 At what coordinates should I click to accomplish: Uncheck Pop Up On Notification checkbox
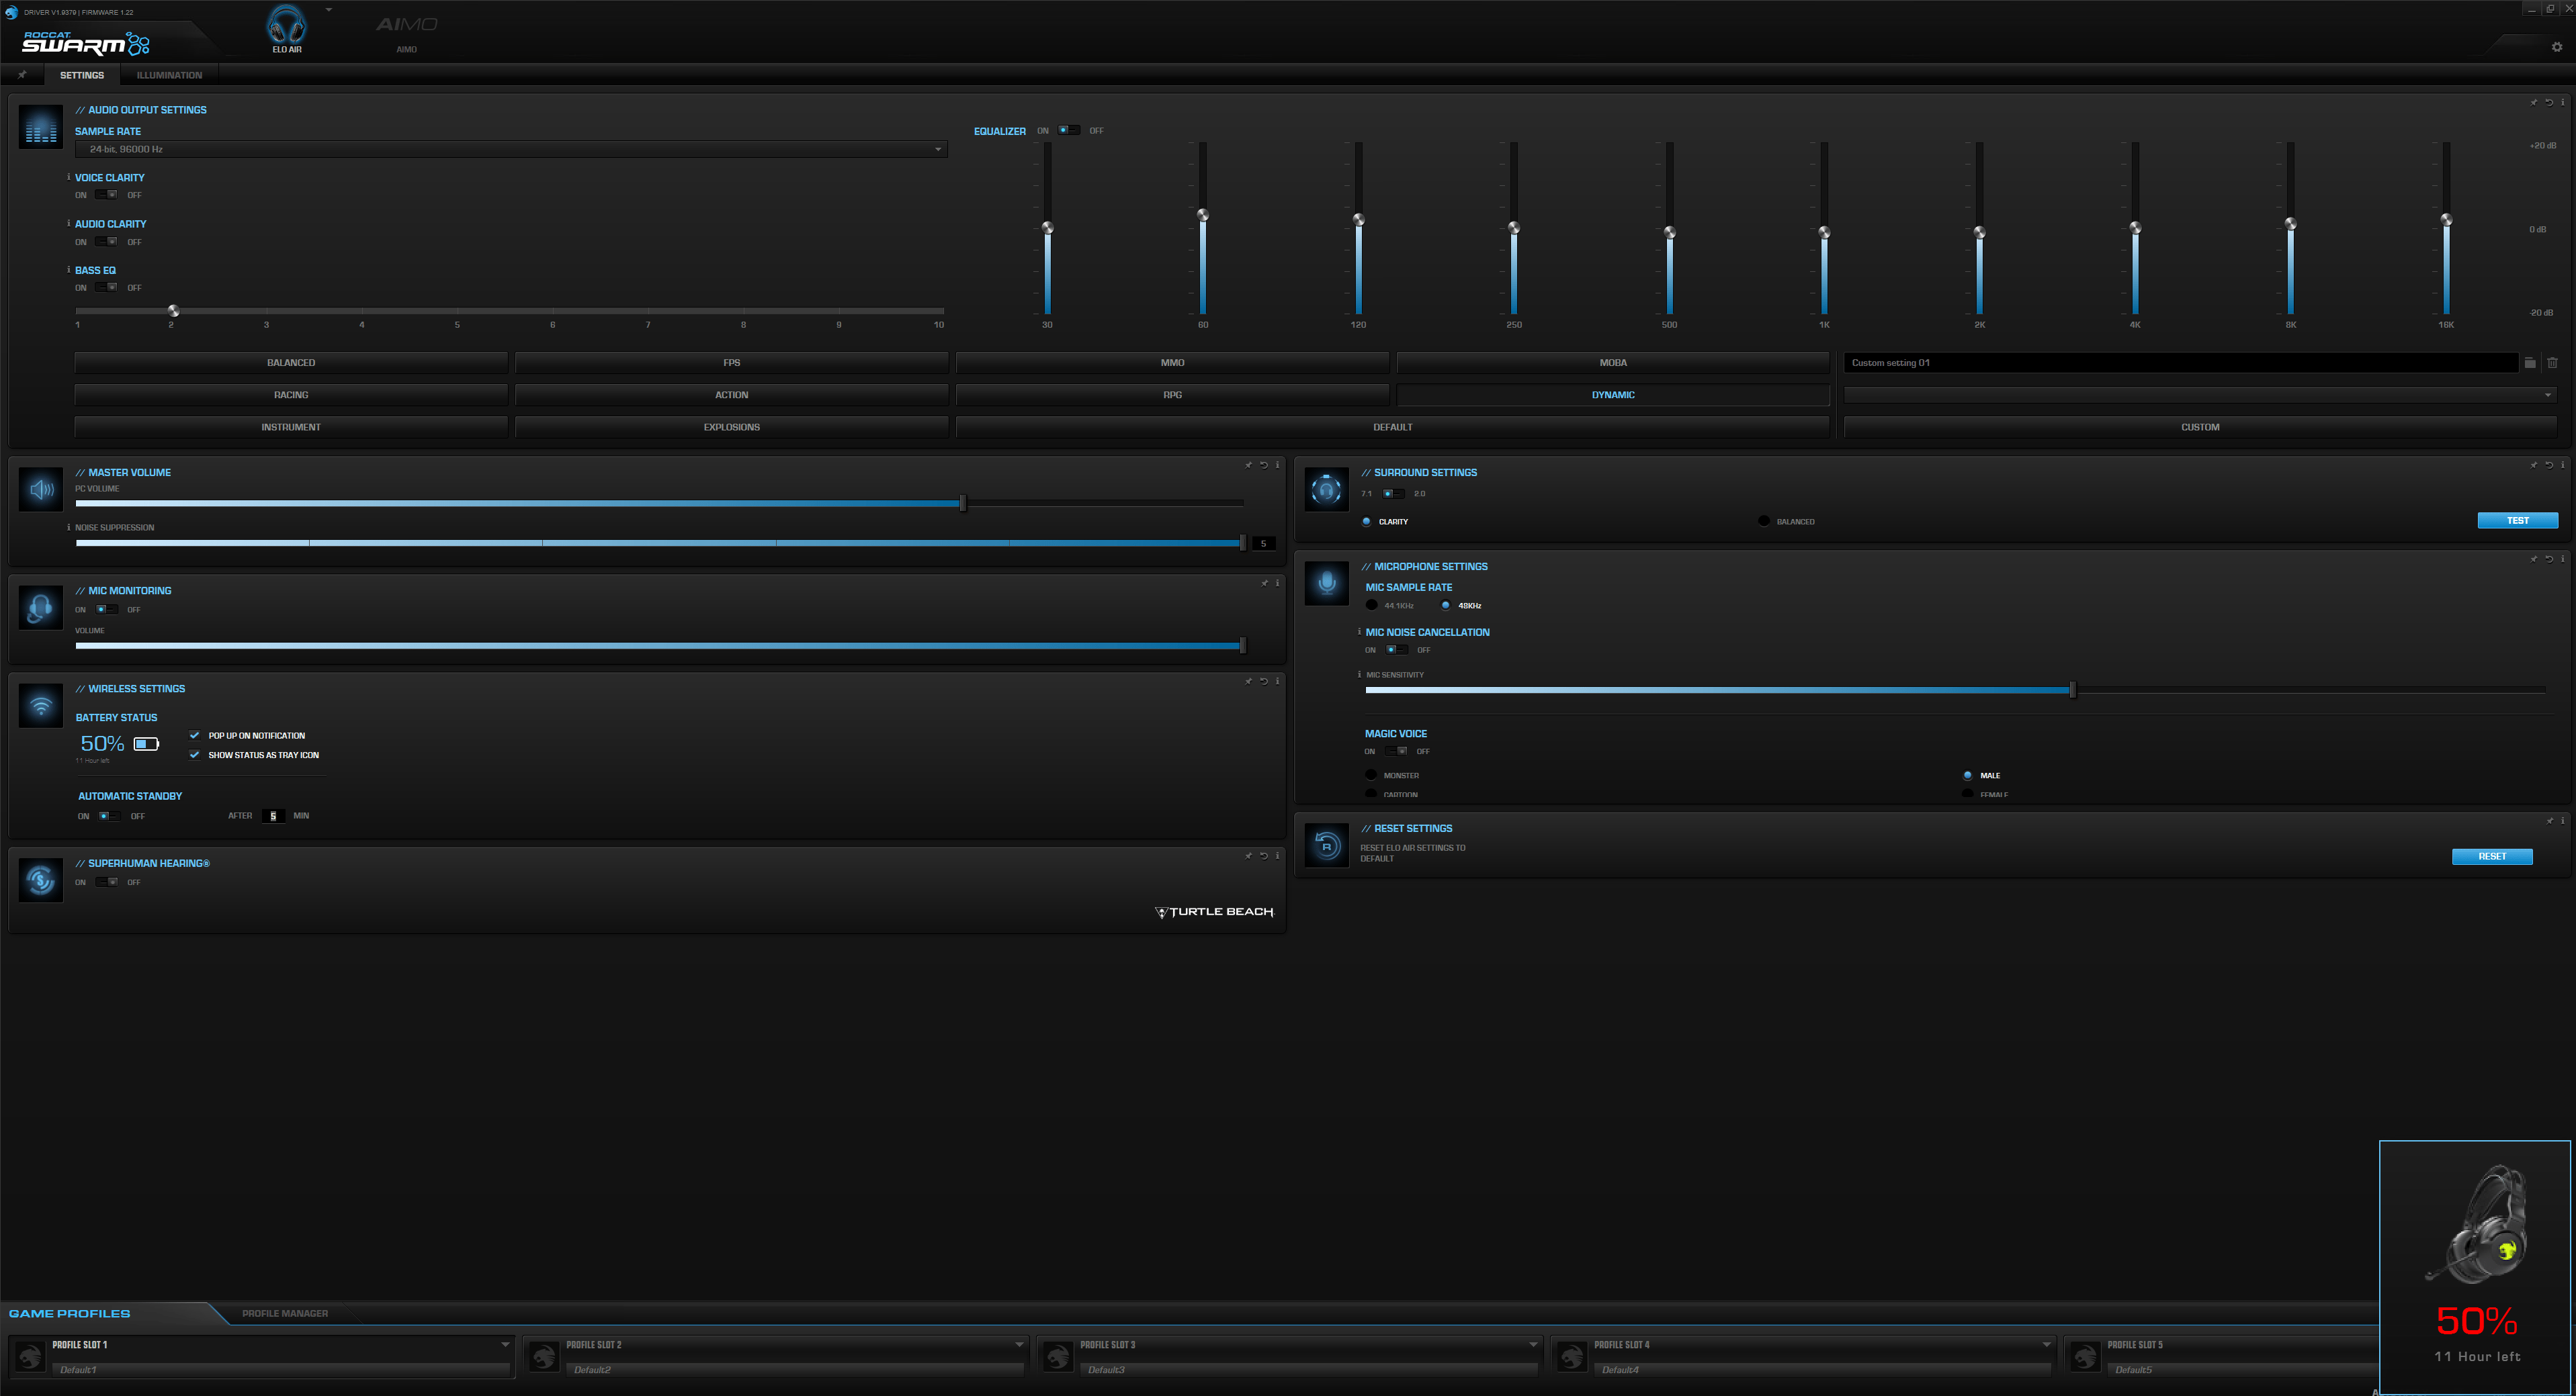tap(195, 735)
